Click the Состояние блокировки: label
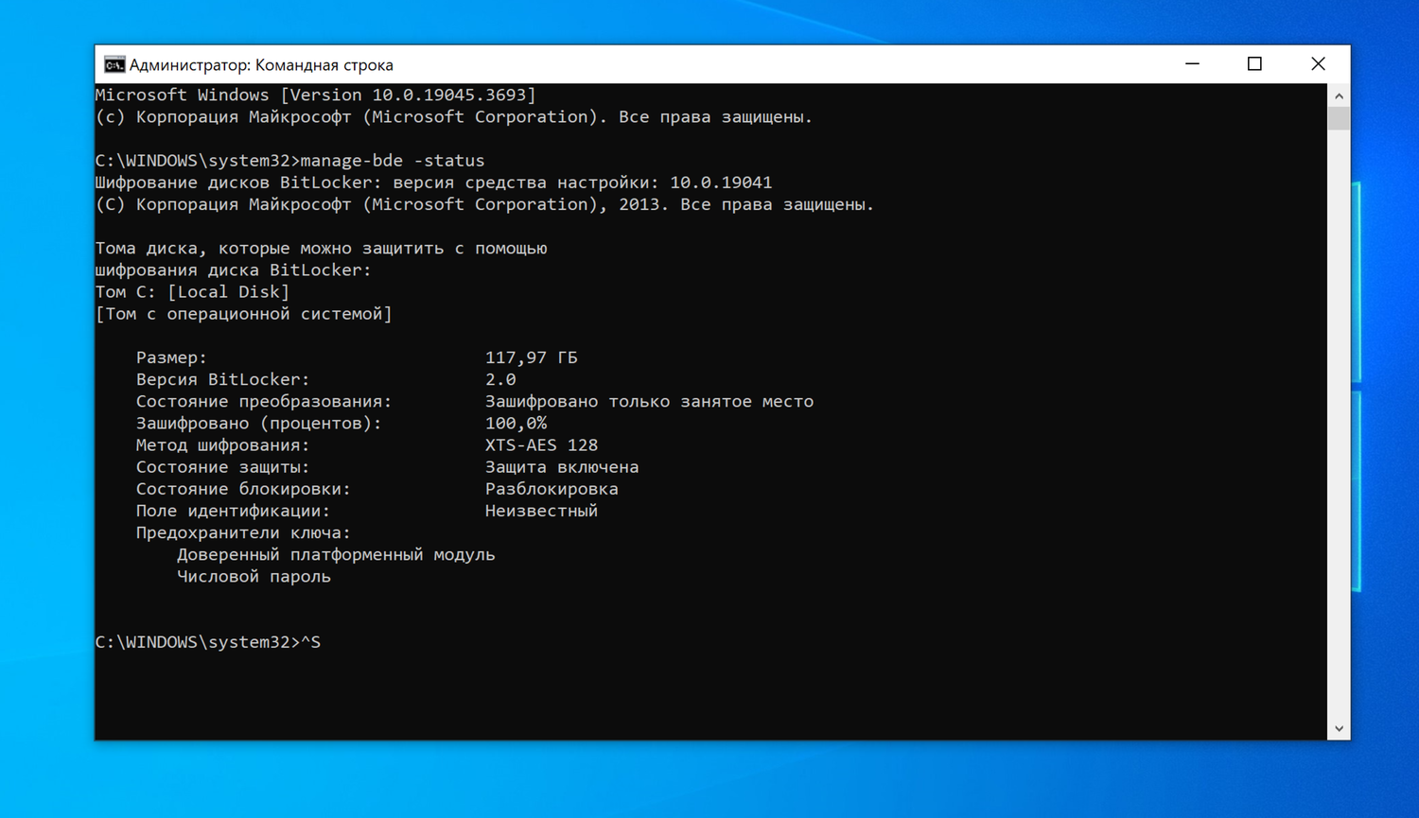 (243, 489)
